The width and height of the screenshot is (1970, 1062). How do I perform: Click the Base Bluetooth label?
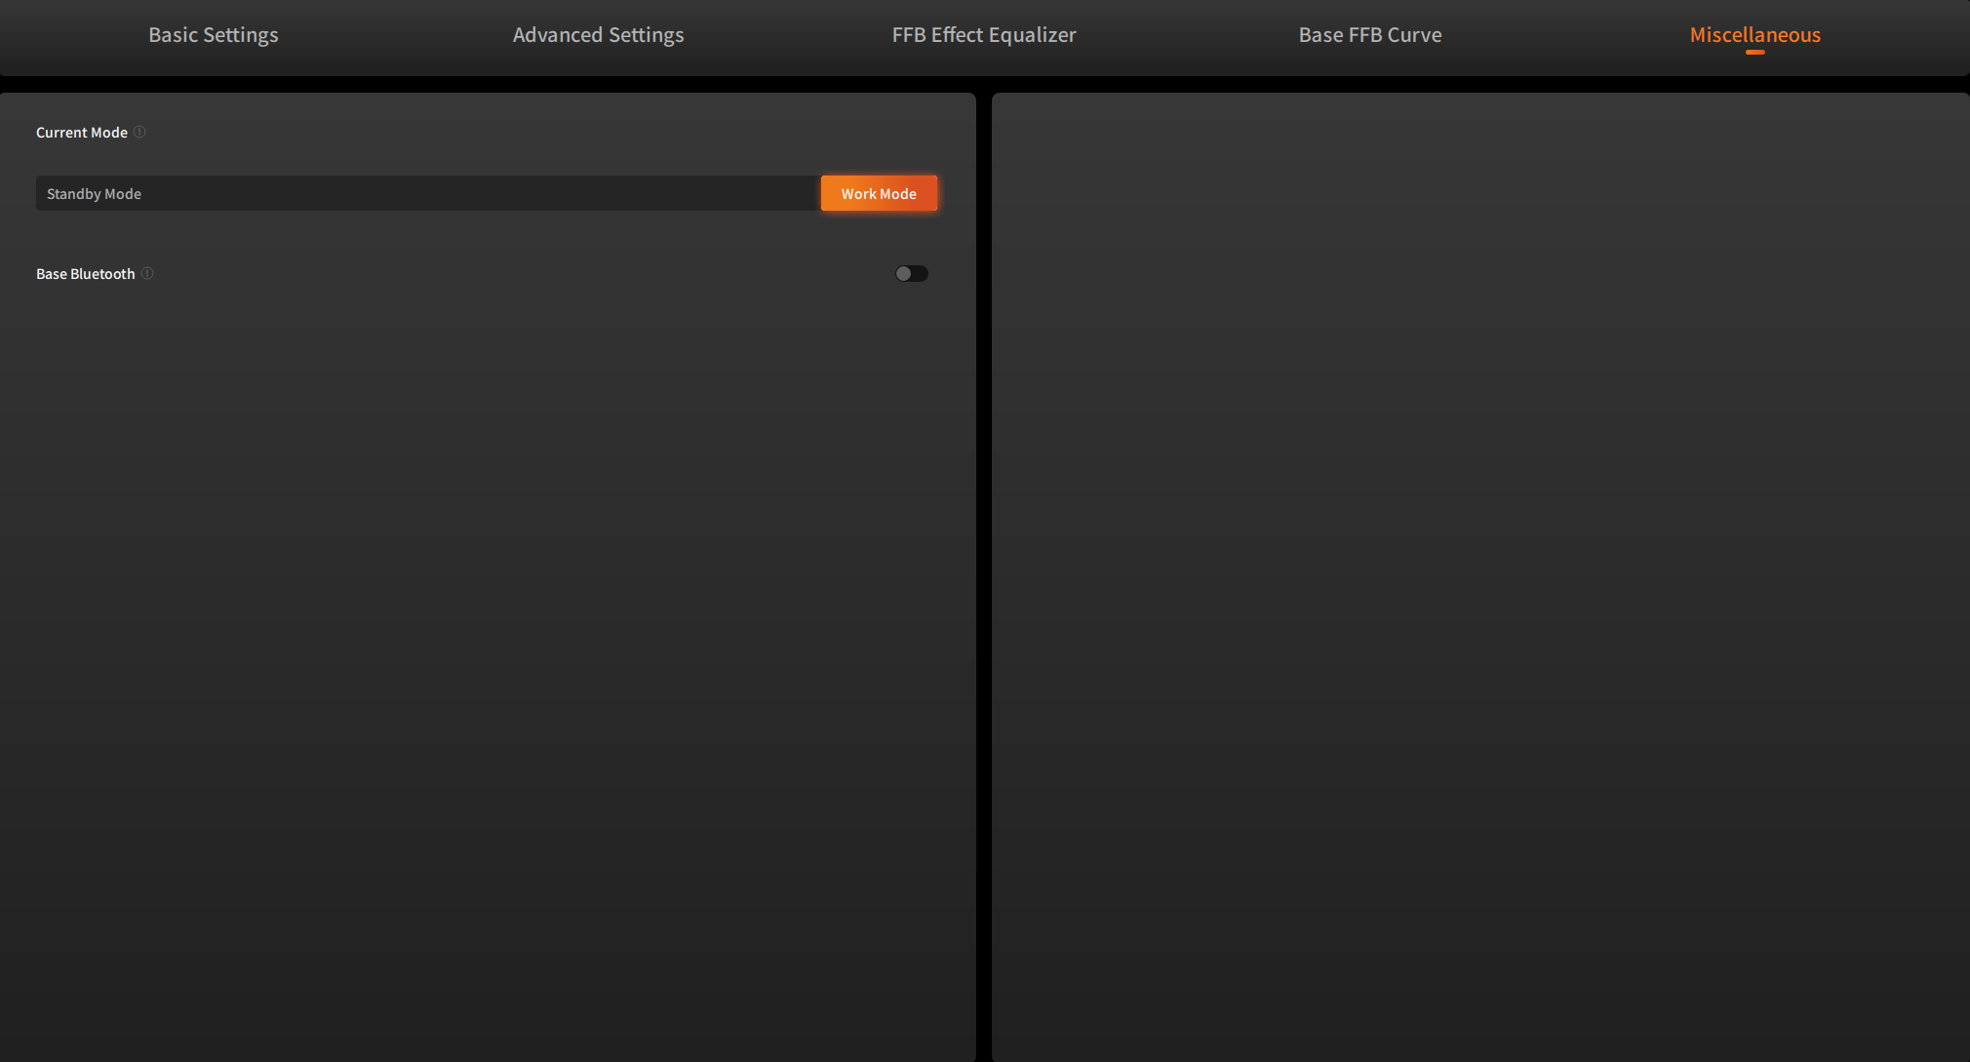[86, 274]
